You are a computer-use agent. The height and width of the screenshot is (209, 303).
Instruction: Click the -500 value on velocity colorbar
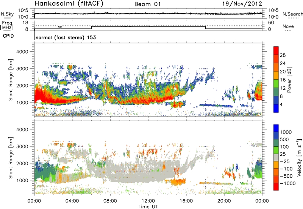click(x=286, y=176)
